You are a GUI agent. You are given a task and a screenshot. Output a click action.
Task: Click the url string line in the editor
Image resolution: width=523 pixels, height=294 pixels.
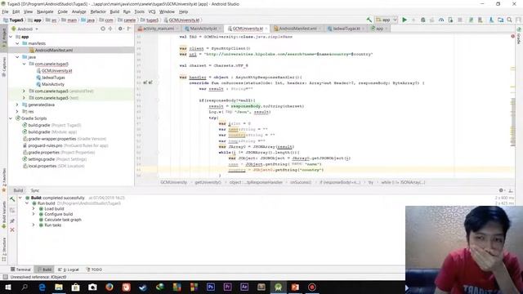pos(276,54)
